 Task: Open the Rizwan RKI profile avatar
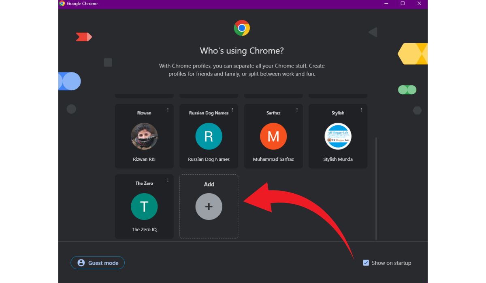pyautogui.click(x=144, y=136)
